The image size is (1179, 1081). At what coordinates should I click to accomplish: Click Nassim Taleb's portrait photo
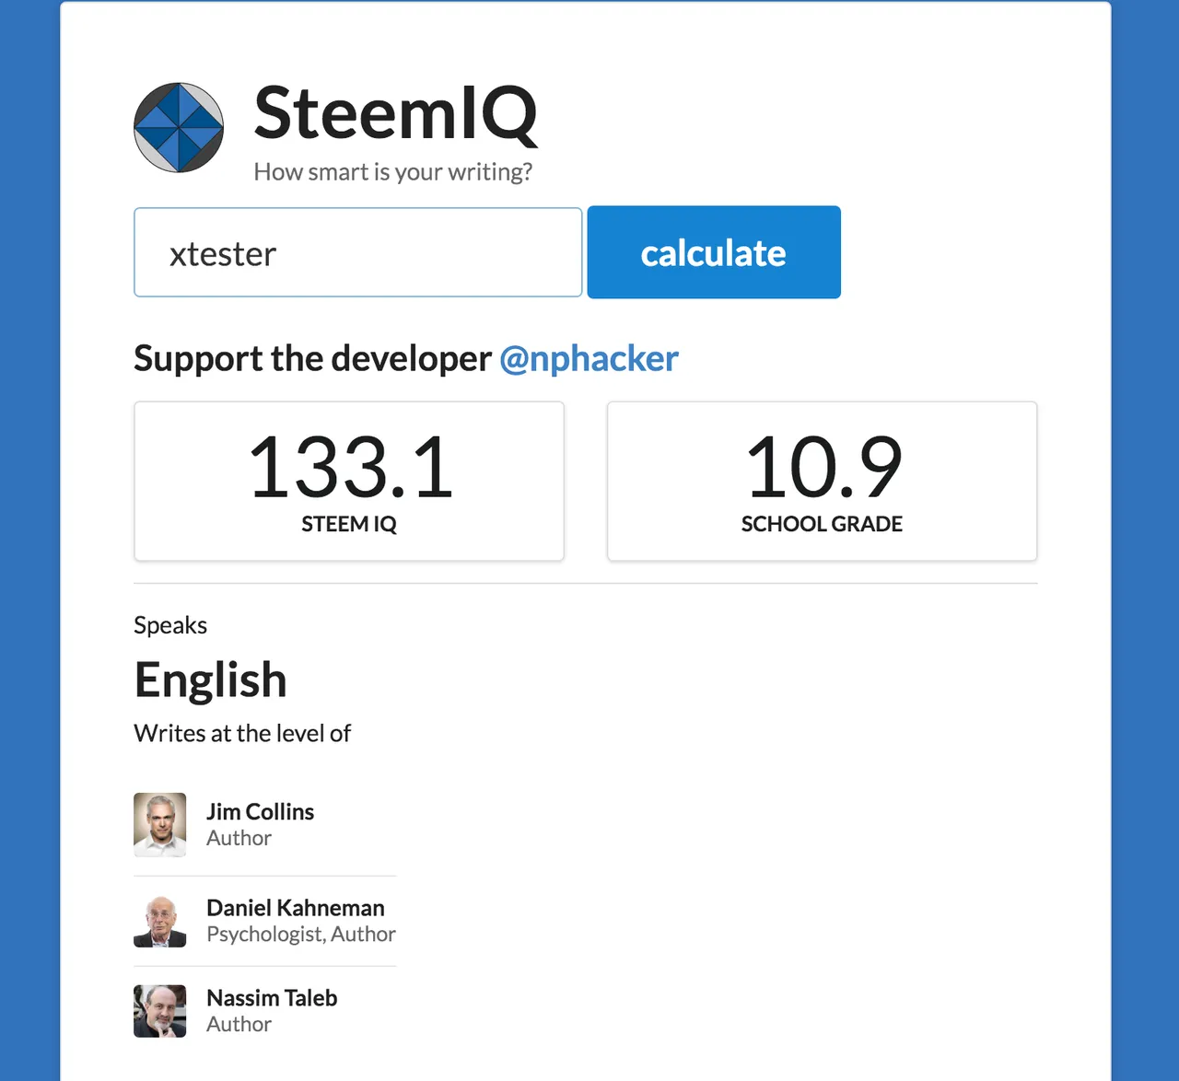coord(160,1011)
